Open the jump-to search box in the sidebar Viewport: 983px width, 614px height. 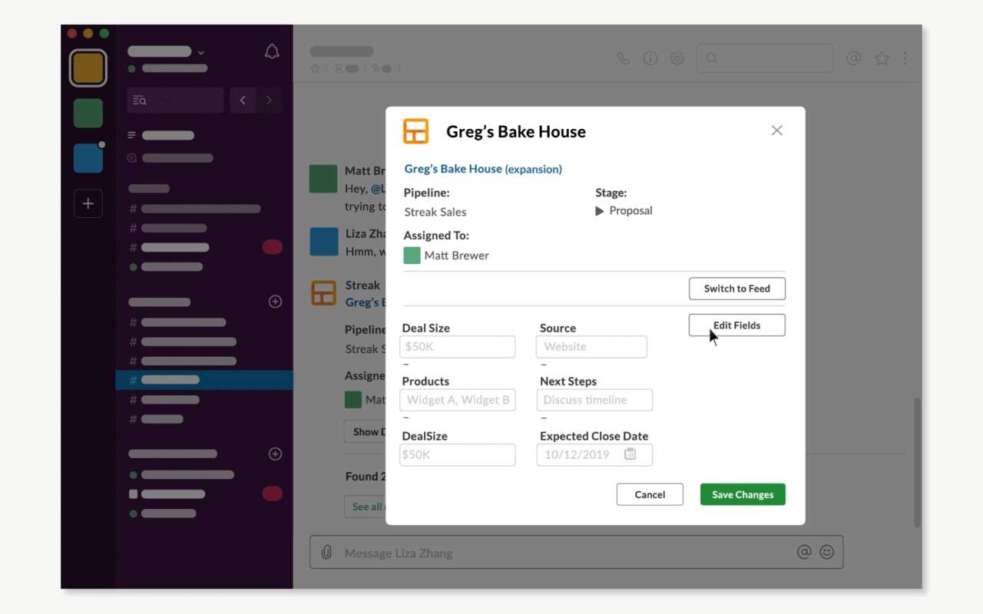[x=175, y=101]
